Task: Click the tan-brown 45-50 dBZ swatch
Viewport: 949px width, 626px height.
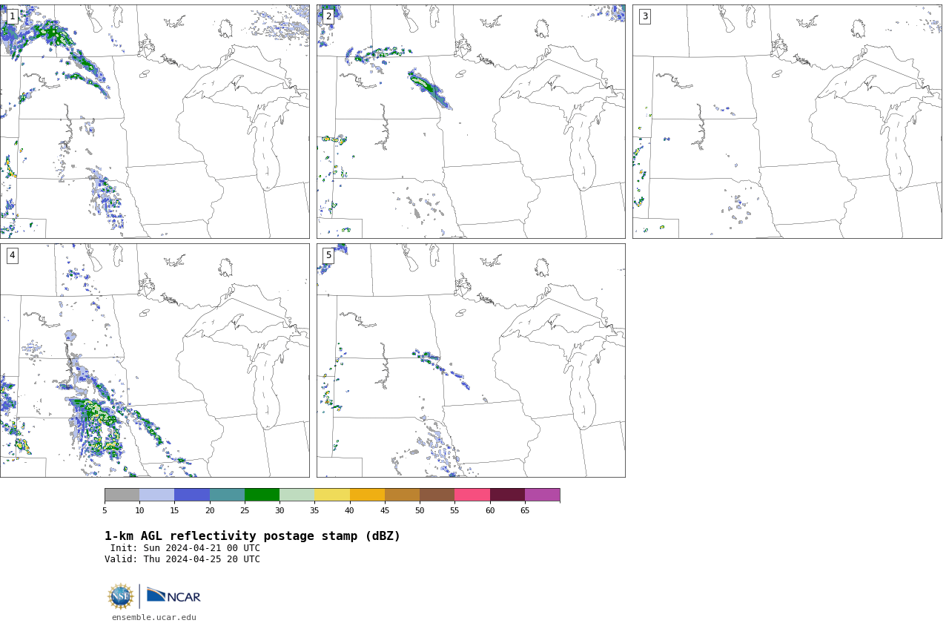Action: pyautogui.click(x=402, y=495)
